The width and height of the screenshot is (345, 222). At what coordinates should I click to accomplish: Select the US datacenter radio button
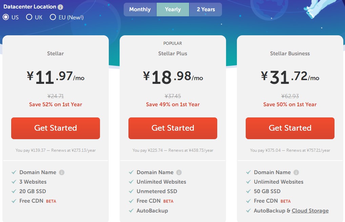pos(6,17)
